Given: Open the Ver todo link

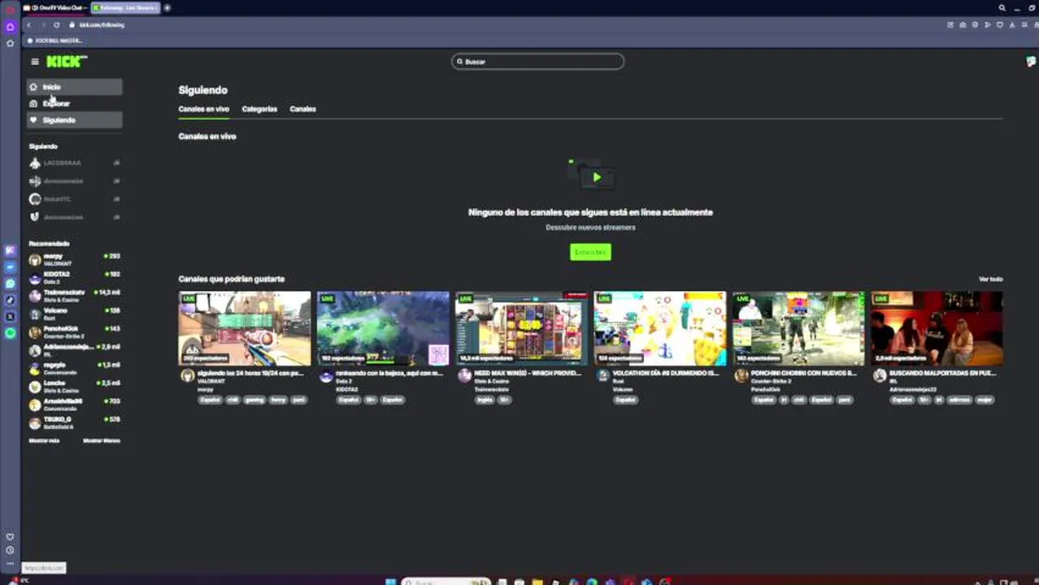Looking at the screenshot, I should (x=990, y=279).
